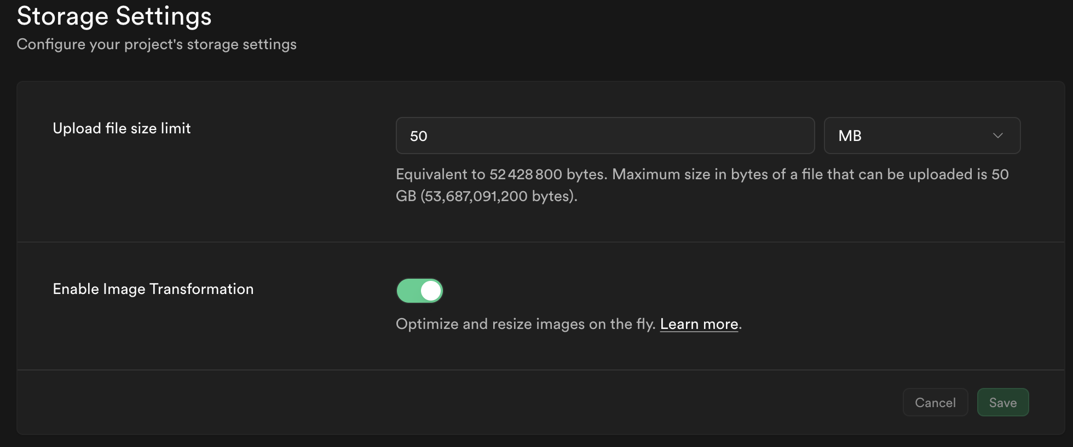Click the Configure your project's storage settings subtitle
Viewport: 1073px width, 447px height.
(157, 44)
